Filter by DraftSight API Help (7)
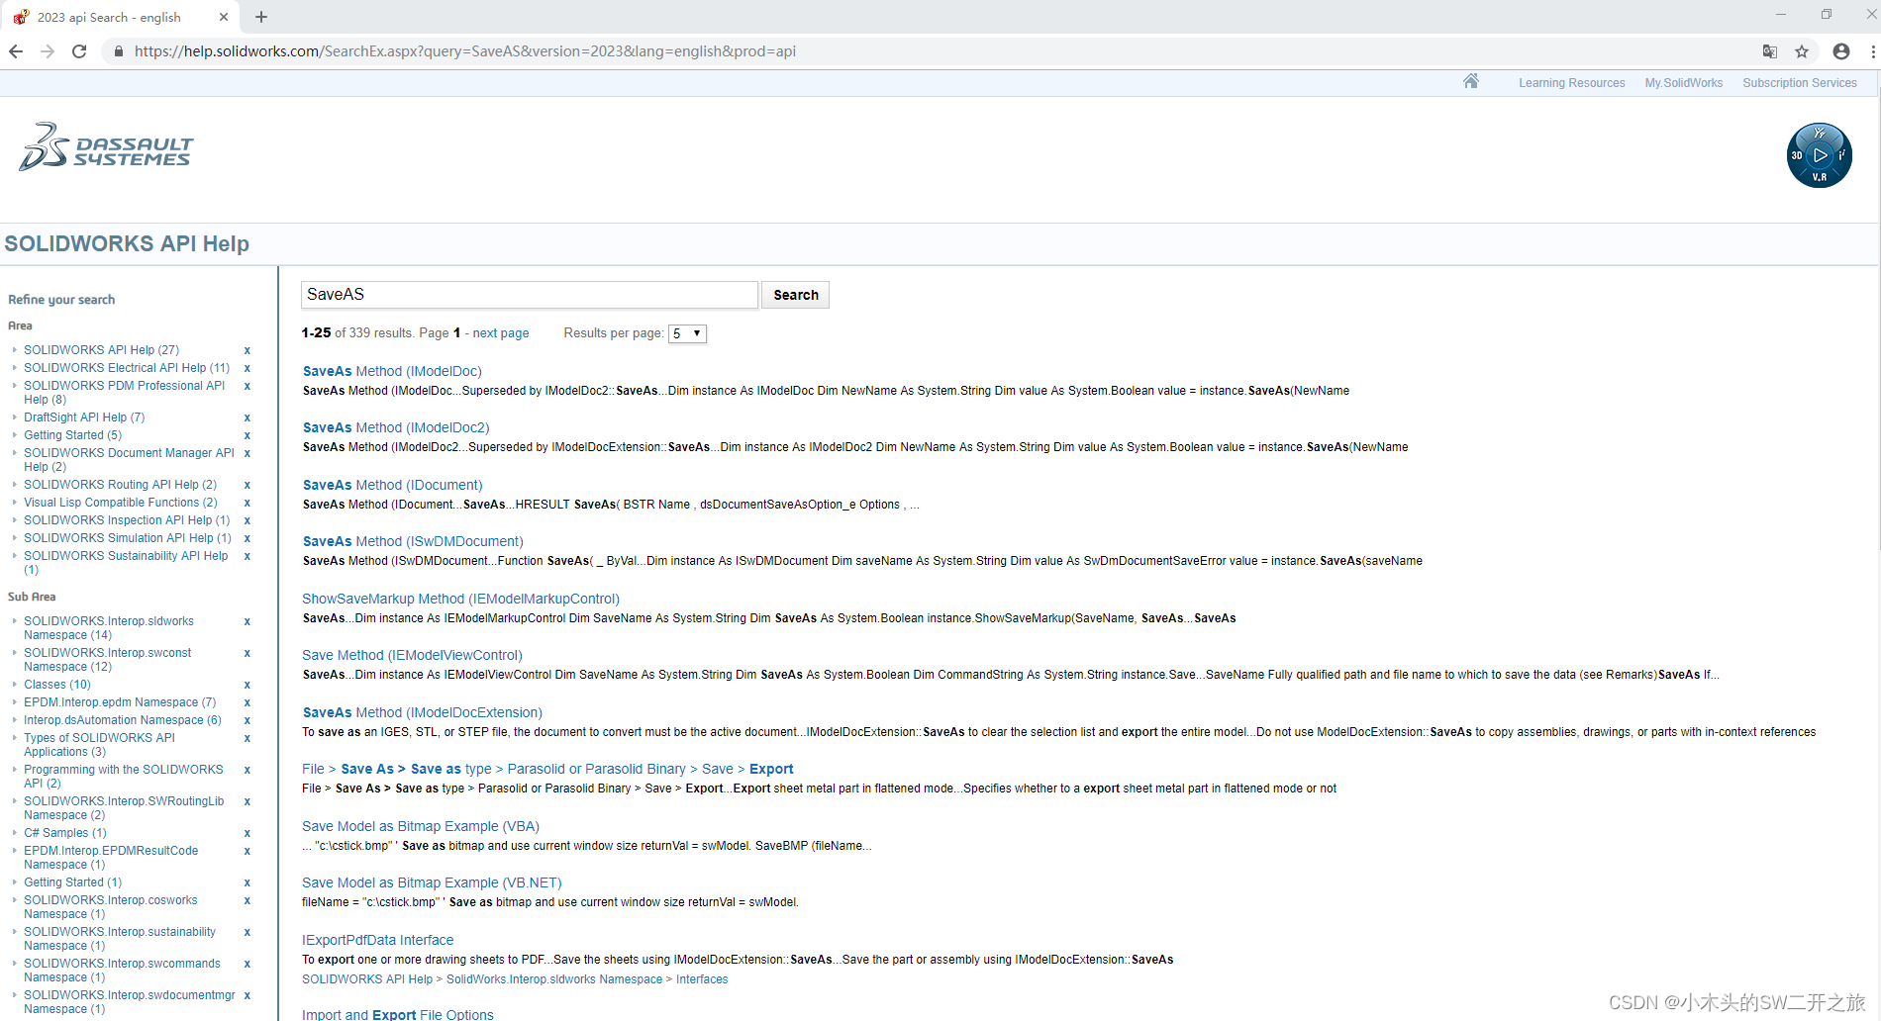 (x=84, y=418)
